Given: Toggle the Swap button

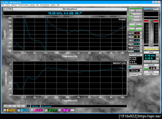Looking at the screenshot, I should tap(132, 29).
